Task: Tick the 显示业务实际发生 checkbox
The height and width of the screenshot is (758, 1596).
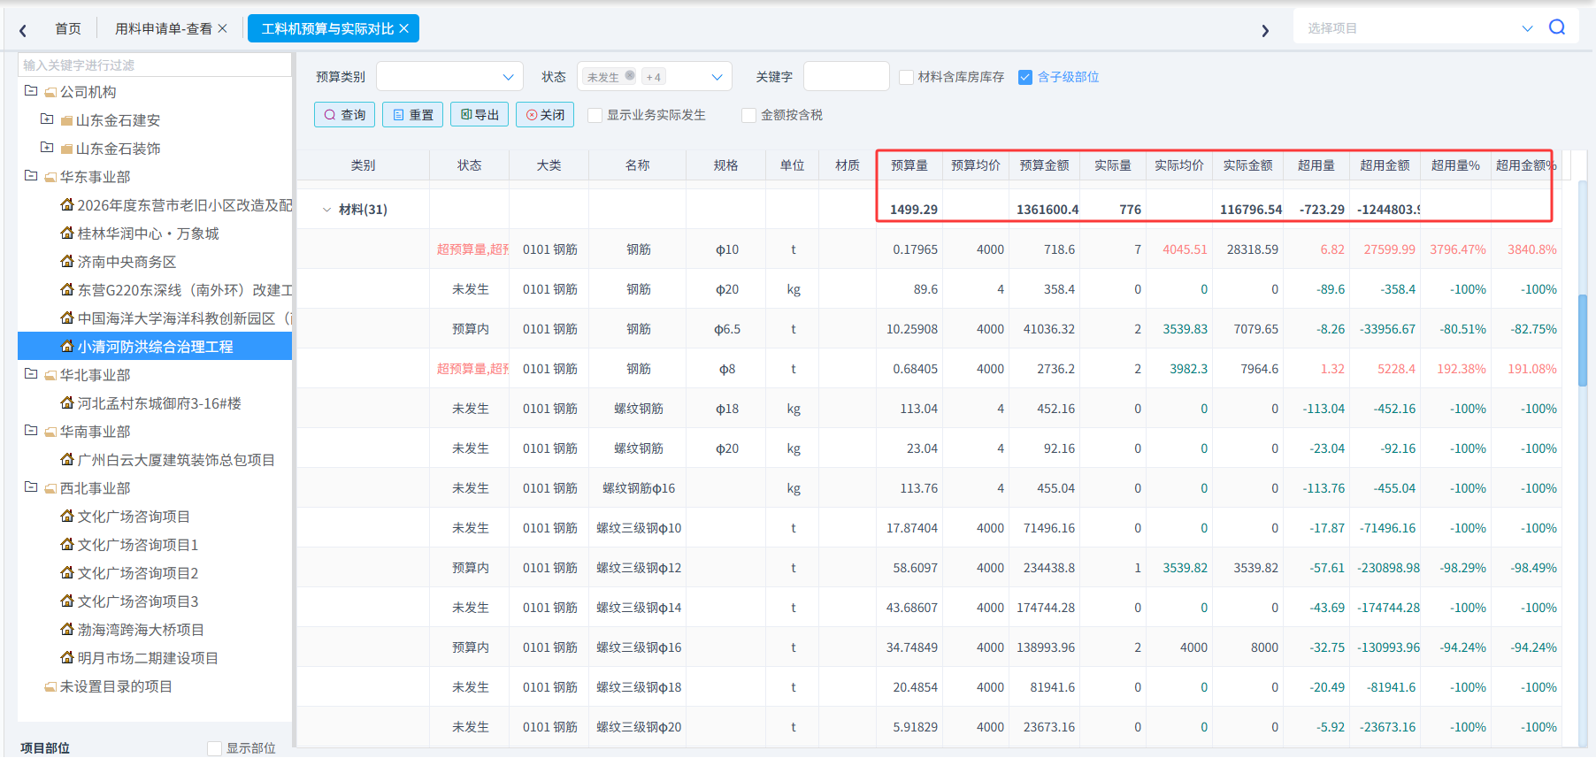Action: point(595,115)
